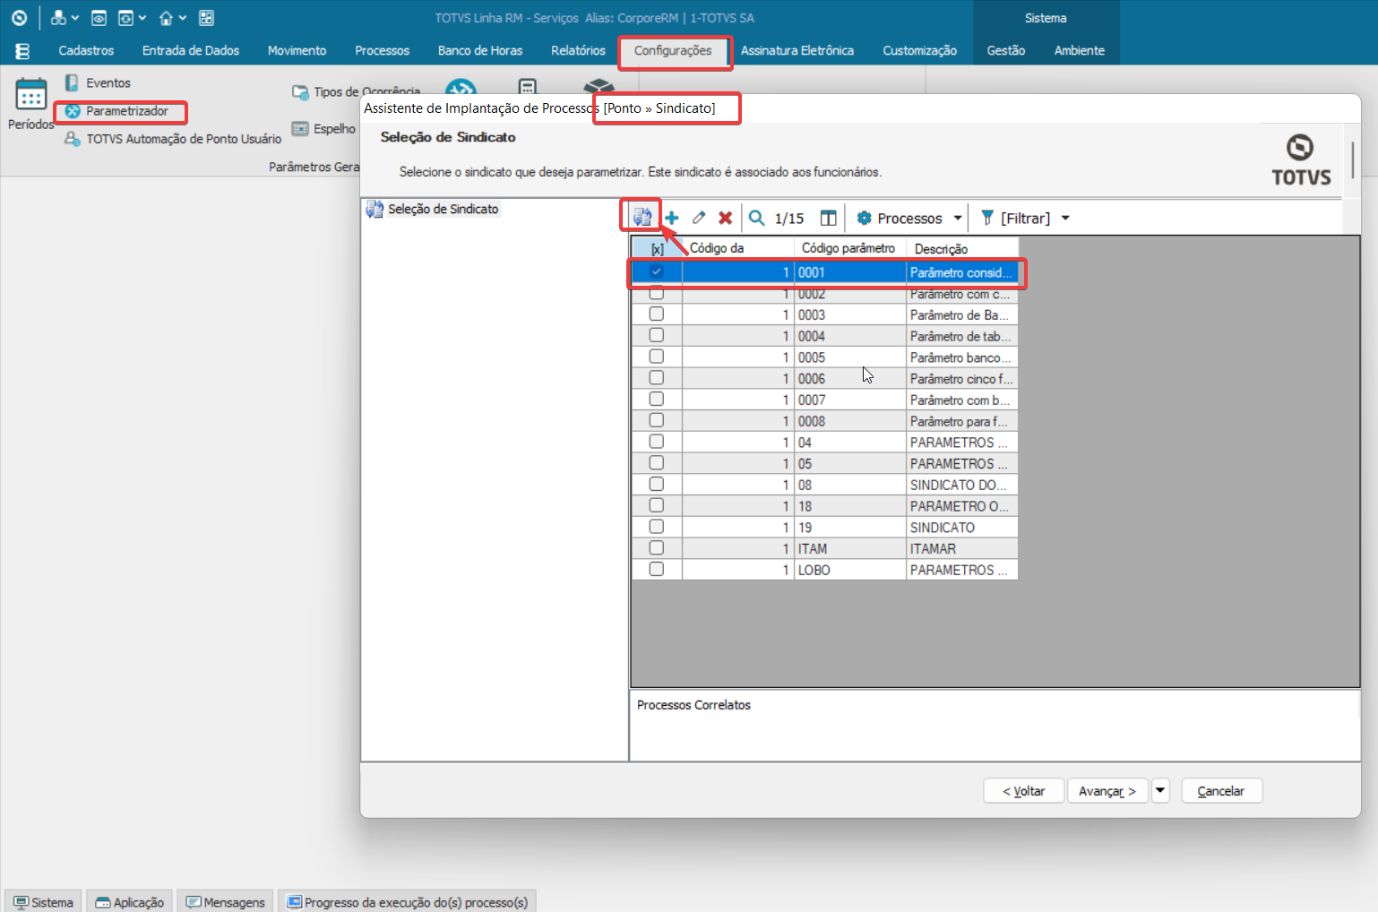The image size is (1378, 912).
Task: Expand the Filtrar dropdown arrow
Action: pyautogui.click(x=1065, y=218)
